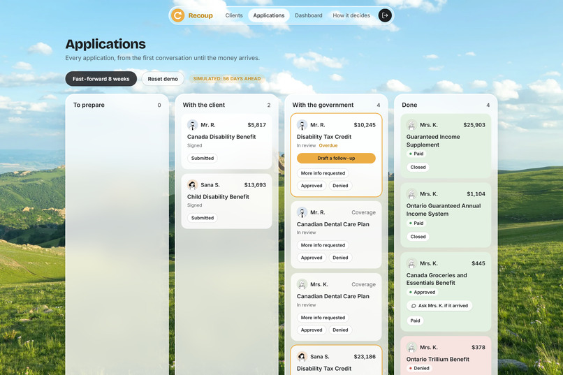Screen dimensions: 563x375
Task: Click Approved on Mr. R. Dental Care card
Action: point(312,258)
